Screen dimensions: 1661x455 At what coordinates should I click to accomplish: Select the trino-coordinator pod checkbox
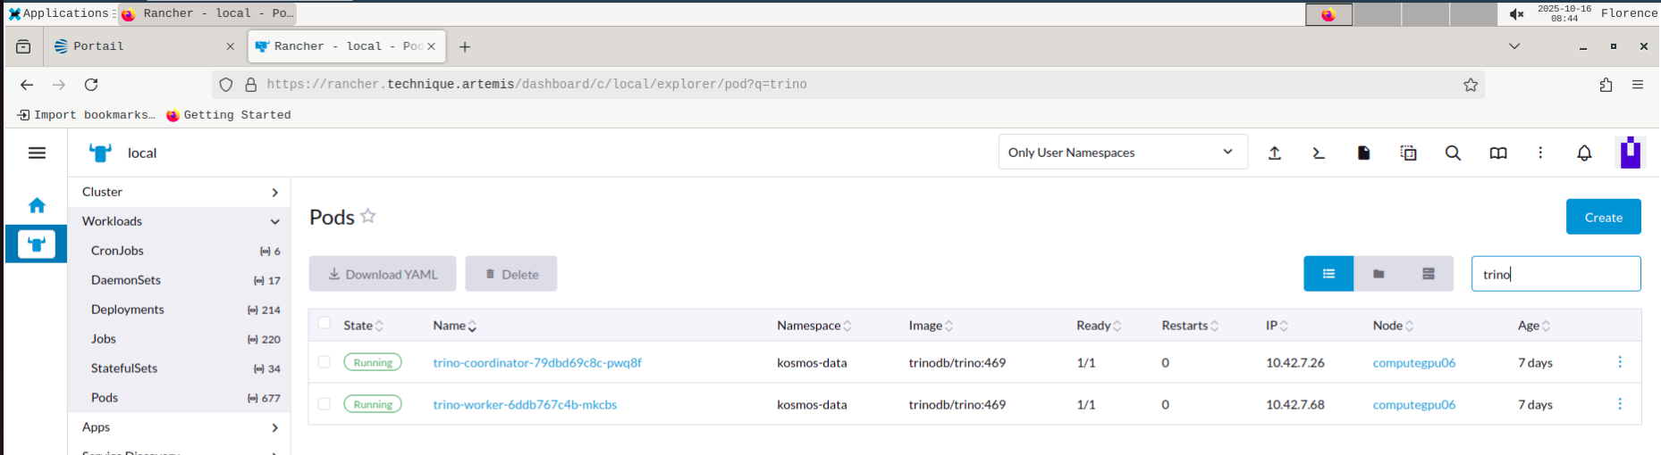coord(325,362)
